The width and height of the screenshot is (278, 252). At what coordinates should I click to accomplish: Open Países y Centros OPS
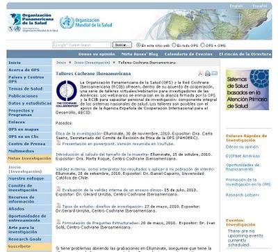pyautogui.click(x=29, y=79)
